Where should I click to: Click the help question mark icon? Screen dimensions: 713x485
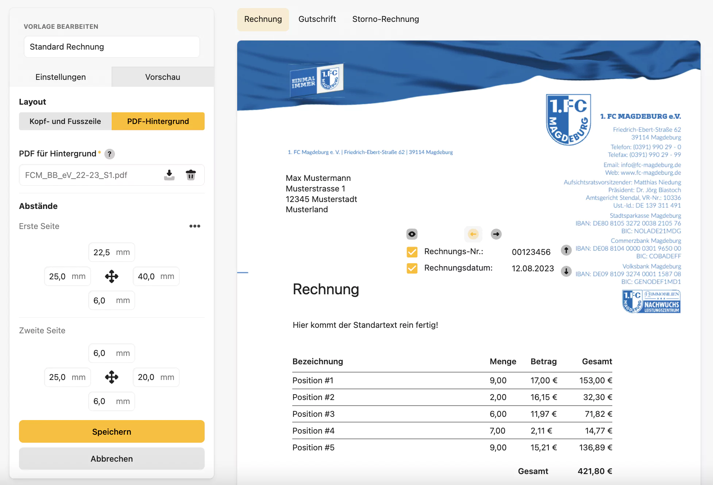(x=109, y=154)
